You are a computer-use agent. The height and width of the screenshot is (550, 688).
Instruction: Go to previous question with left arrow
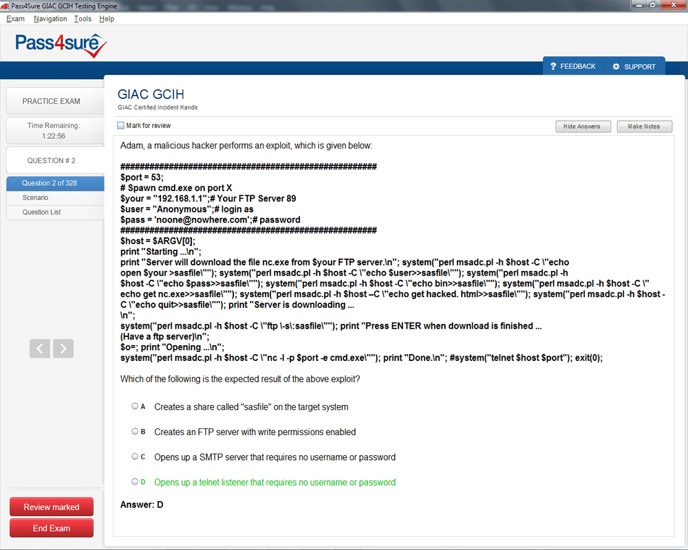pos(40,349)
